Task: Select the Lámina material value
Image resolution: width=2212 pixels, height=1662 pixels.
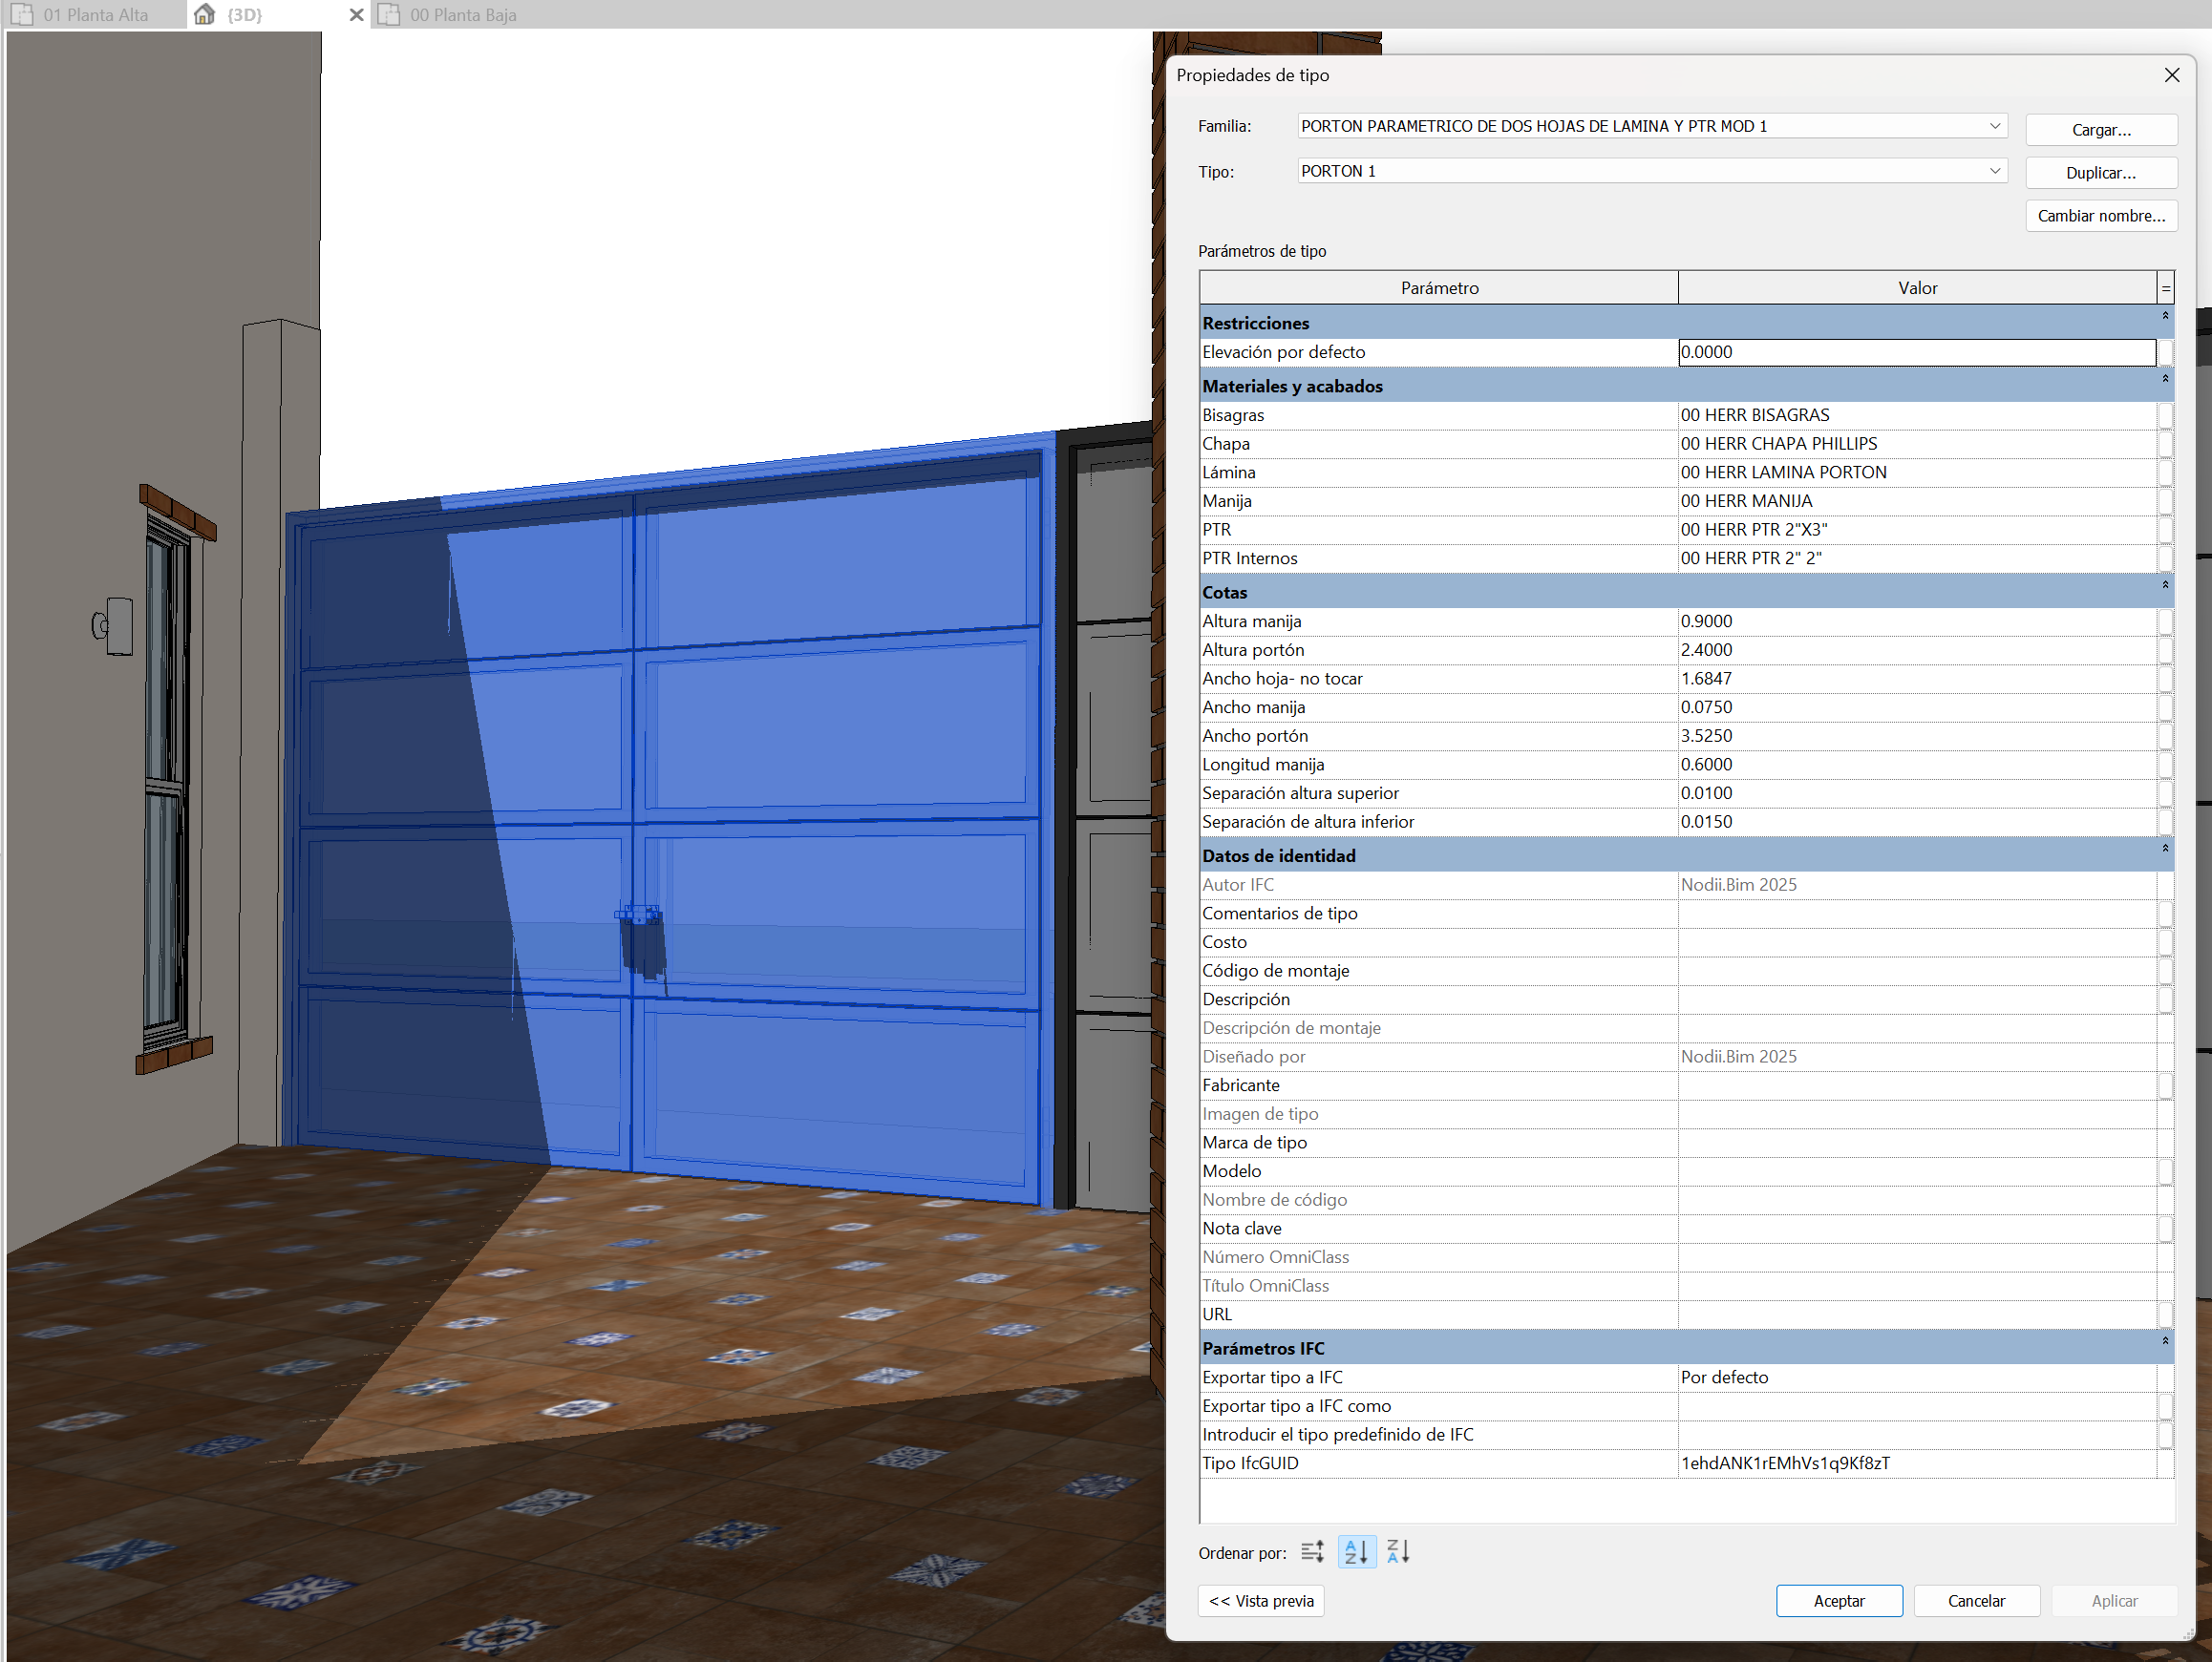Action: click(1917, 473)
